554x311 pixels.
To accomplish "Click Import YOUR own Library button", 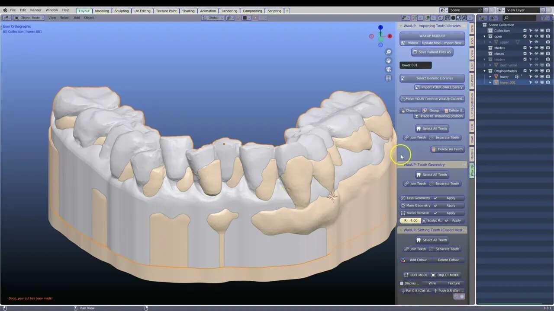I will [x=439, y=87].
